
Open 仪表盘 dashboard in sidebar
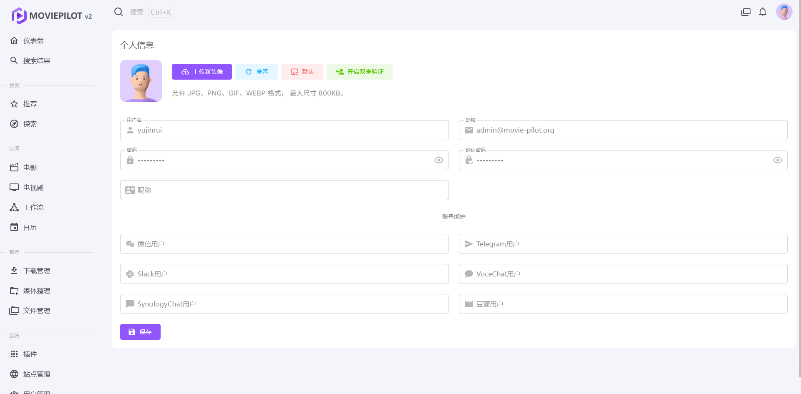pyautogui.click(x=33, y=40)
